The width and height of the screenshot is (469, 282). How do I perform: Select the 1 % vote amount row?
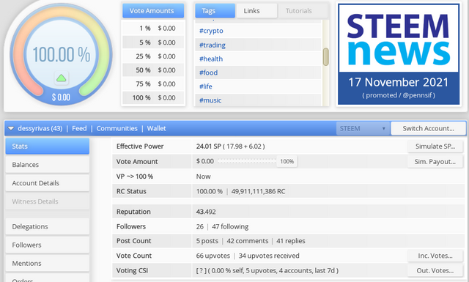[x=153, y=29]
